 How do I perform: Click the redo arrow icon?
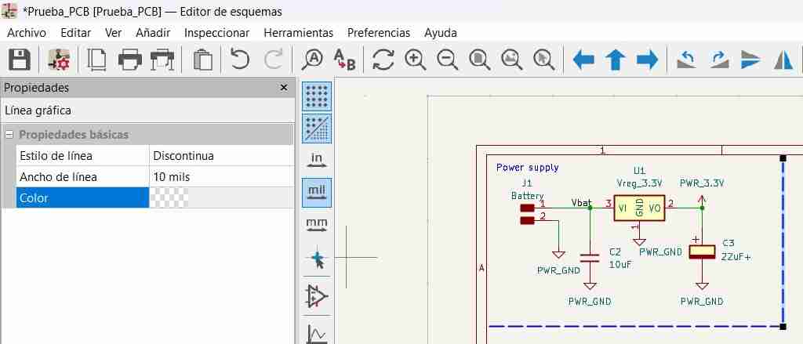click(274, 60)
